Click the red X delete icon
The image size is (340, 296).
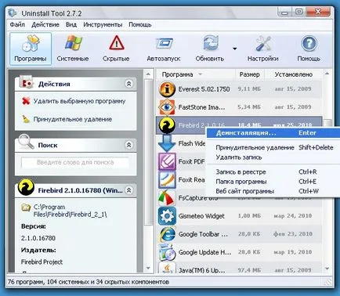tap(26, 101)
